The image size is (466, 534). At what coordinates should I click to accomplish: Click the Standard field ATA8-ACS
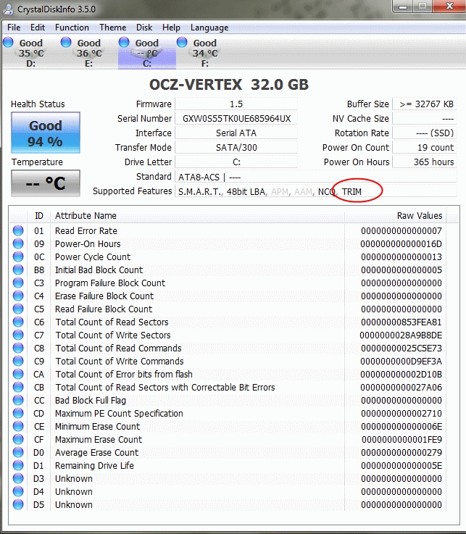(316, 177)
